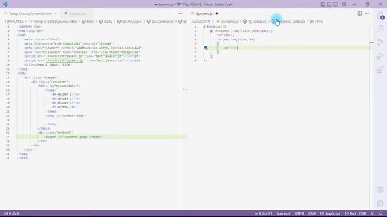Click the tbody id="DynamicTbody" line
Viewport: 387px width, 217px height.
pos(66,116)
